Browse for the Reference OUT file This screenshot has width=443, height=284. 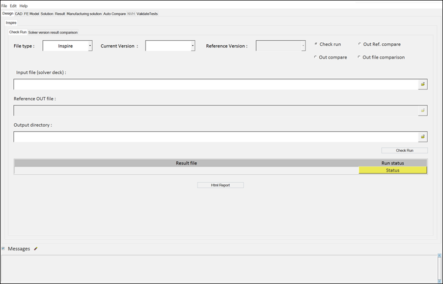click(x=423, y=110)
